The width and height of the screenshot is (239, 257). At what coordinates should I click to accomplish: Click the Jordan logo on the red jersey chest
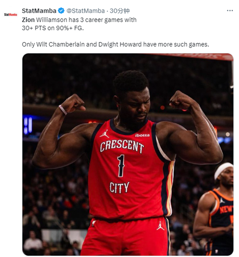pos(104,133)
